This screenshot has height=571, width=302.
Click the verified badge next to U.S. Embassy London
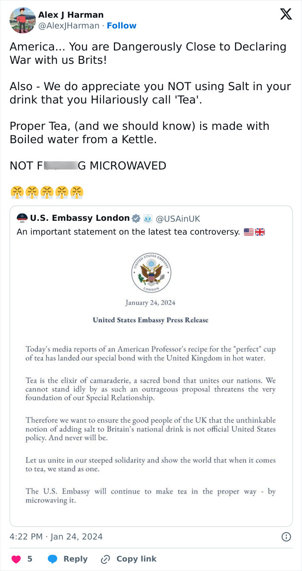coord(135,218)
